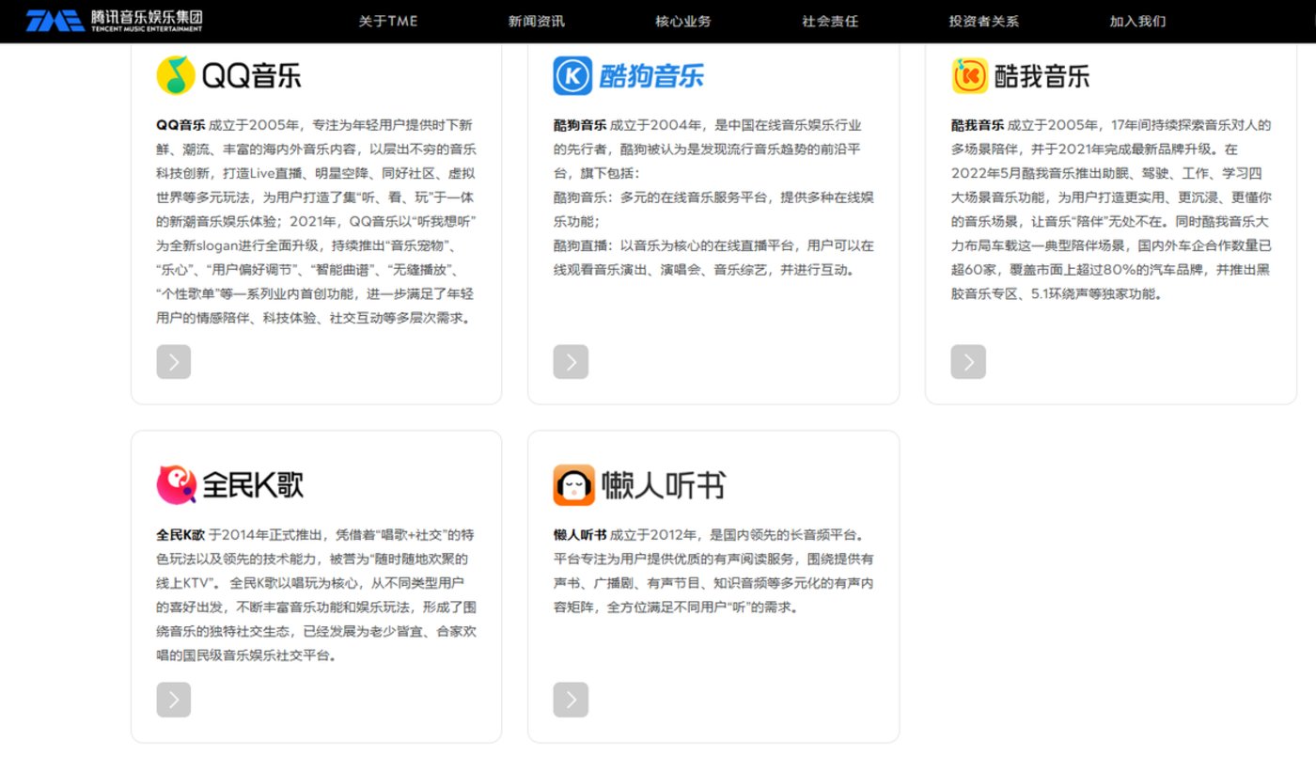Click the 全民K歌 pink logo icon
Screen dimensions: 1316x757
pos(176,485)
